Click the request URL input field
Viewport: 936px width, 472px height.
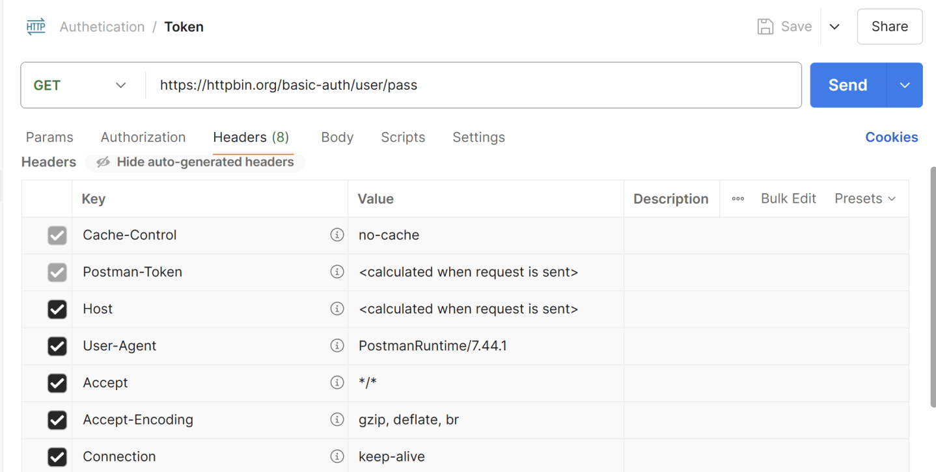(473, 85)
